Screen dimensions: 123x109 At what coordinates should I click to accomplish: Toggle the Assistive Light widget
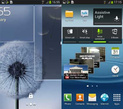[x=107, y=17]
